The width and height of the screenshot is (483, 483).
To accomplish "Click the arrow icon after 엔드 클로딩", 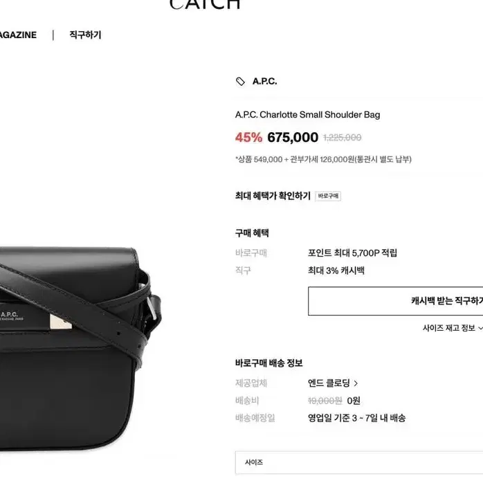I will point(356,383).
